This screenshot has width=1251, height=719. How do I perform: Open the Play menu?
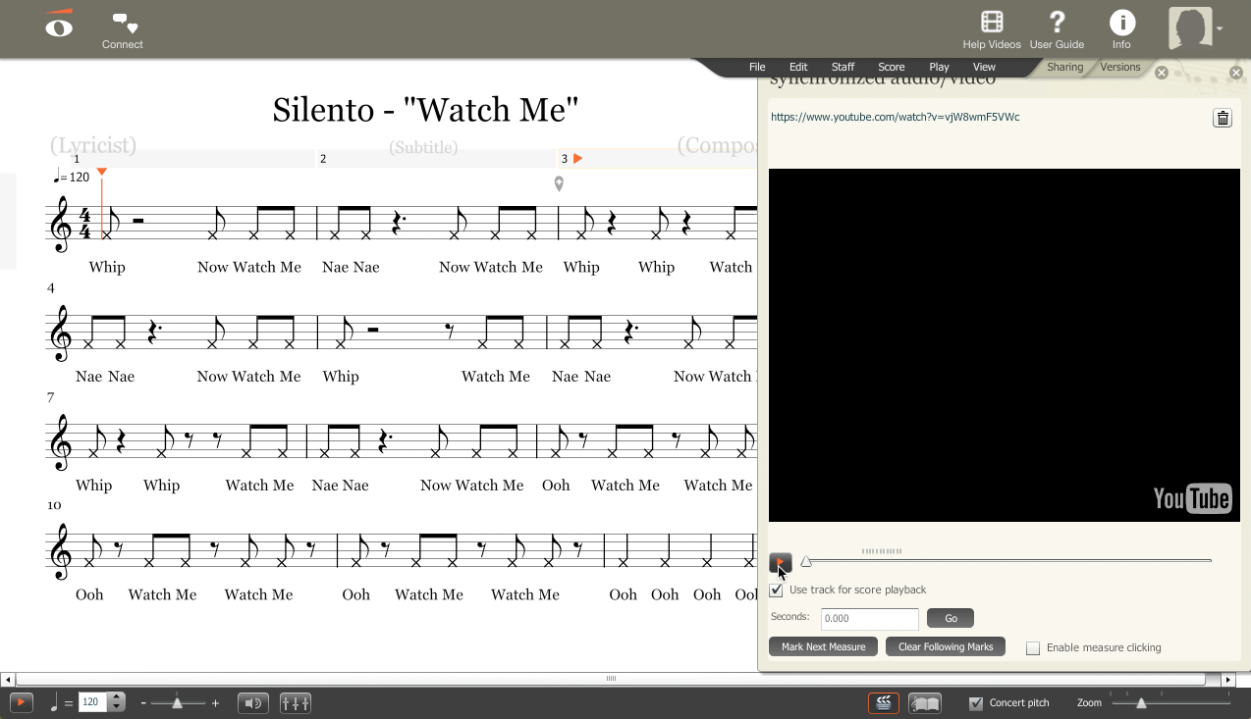coord(940,68)
